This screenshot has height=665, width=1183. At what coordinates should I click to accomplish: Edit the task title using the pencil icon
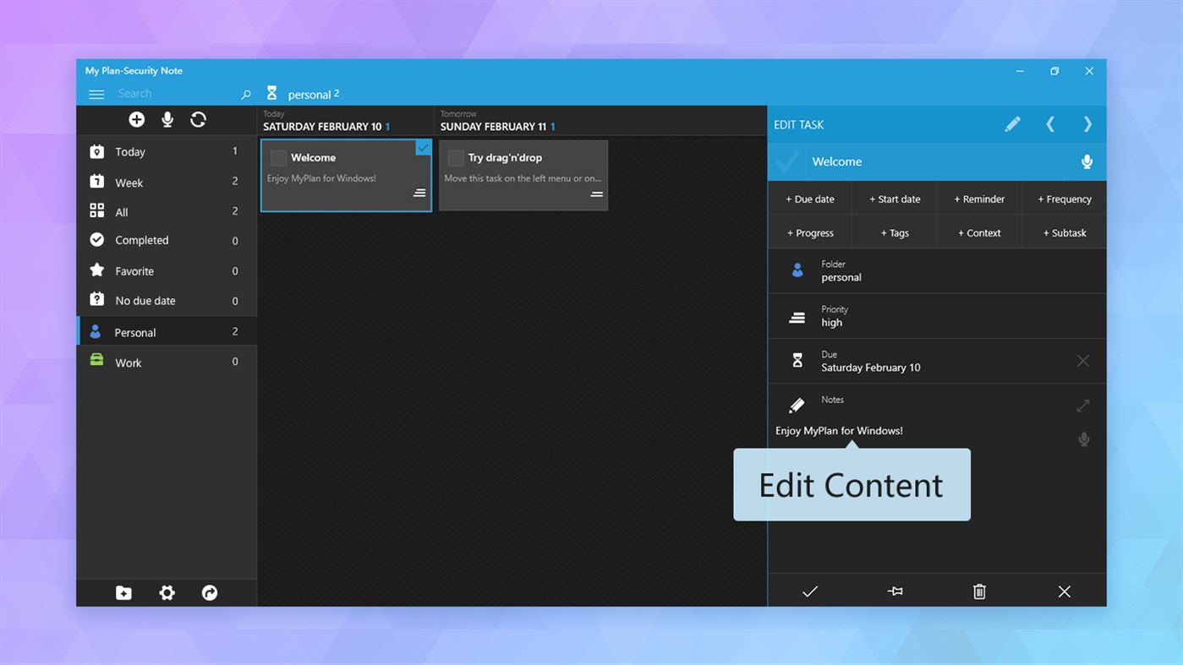click(1012, 124)
